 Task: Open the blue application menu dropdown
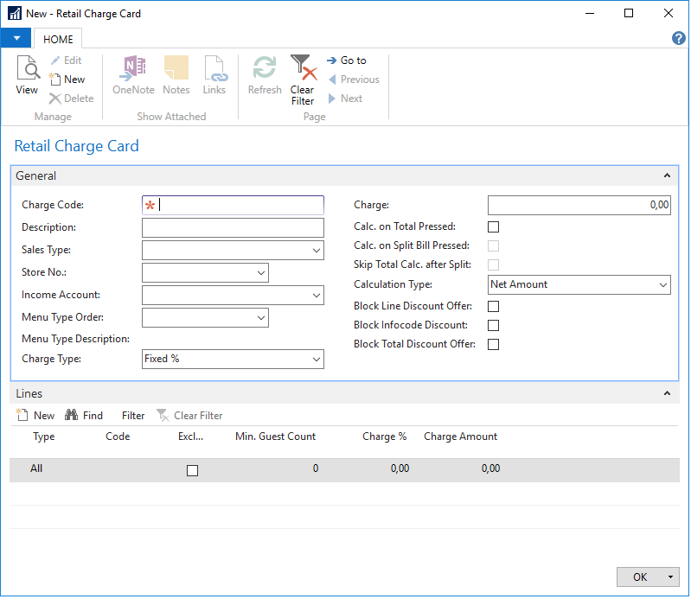(x=16, y=39)
